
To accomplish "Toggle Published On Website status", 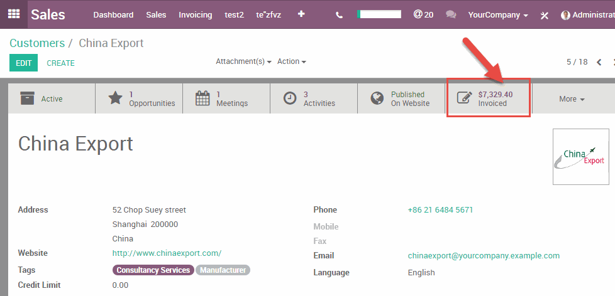I will tap(401, 98).
